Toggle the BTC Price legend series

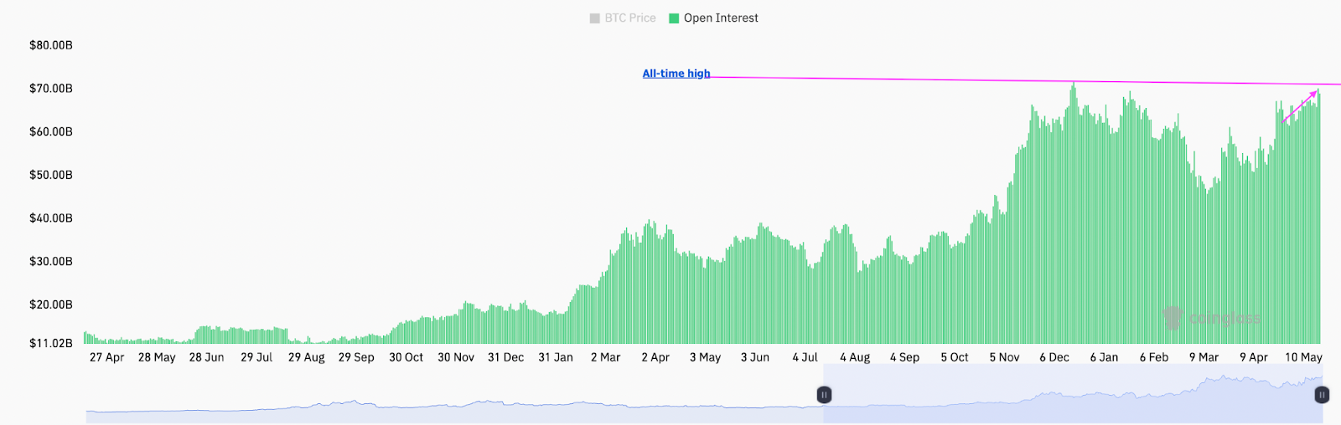pos(623,18)
